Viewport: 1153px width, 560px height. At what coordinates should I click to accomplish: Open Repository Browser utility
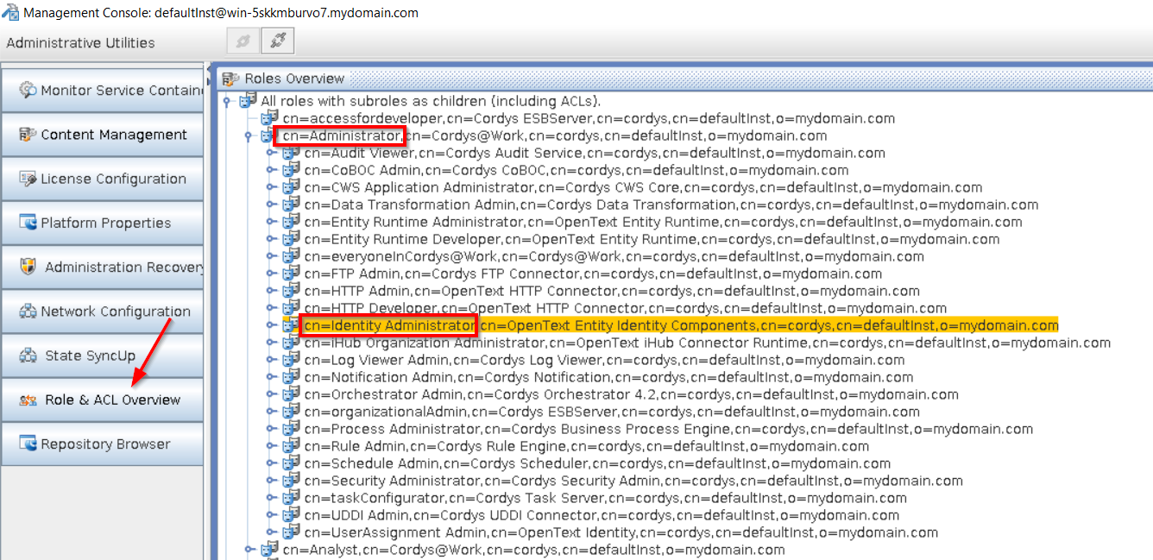point(102,444)
